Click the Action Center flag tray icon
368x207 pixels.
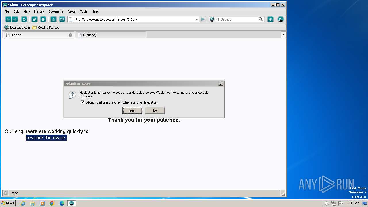[x=341, y=203]
